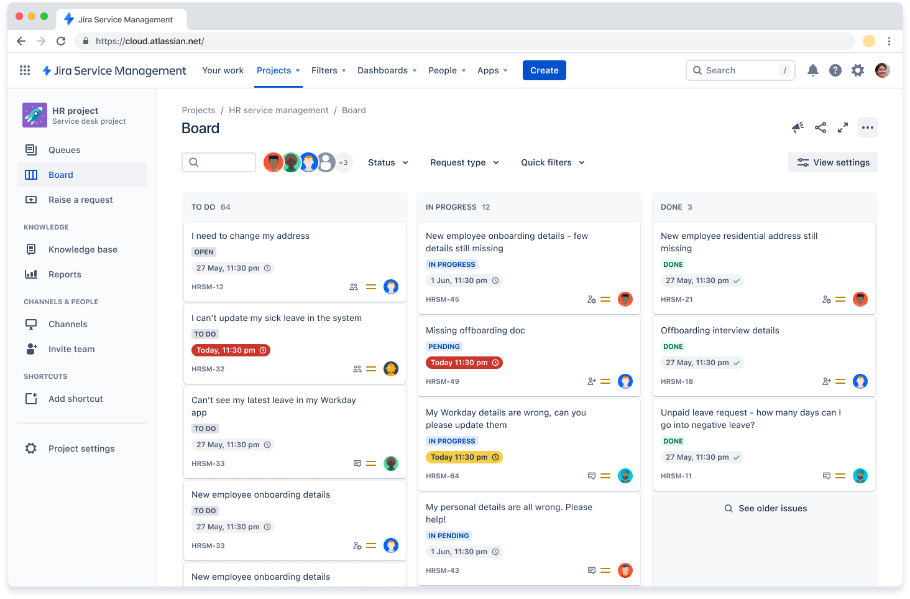Screen dimensions: 910x599
Task: Click the Invite team person-add icon
Action: tap(31, 348)
